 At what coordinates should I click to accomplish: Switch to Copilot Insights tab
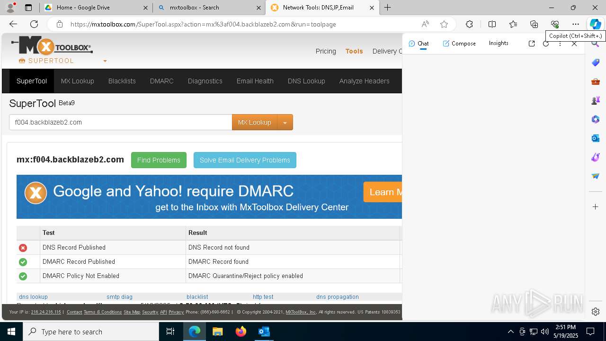499,43
